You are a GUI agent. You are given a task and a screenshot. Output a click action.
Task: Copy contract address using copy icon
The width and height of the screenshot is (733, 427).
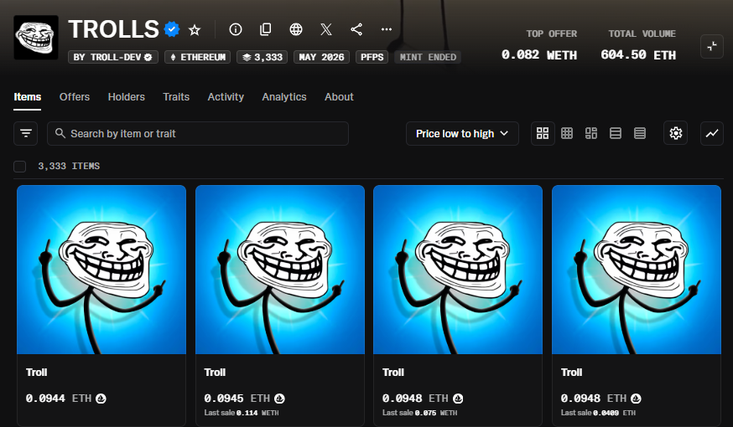(x=266, y=29)
